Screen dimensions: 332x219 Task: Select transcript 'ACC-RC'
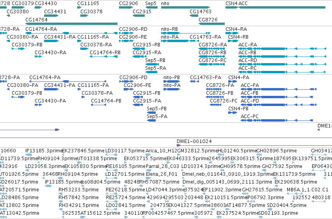coord(247,68)
